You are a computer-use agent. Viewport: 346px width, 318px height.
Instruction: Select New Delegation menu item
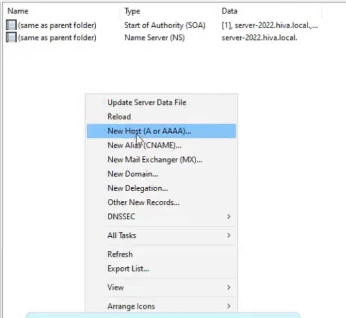[x=161, y=188]
